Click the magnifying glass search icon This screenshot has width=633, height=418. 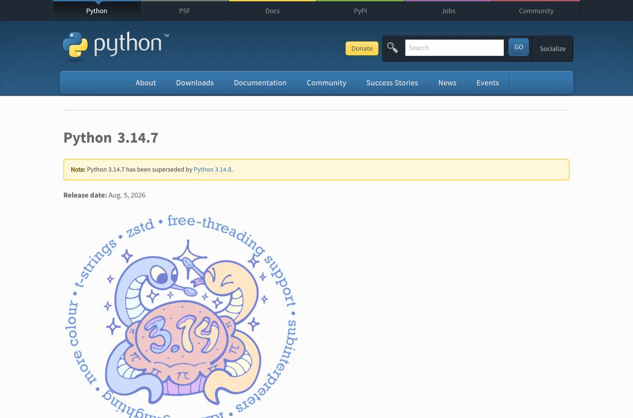(x=392, y=48)
